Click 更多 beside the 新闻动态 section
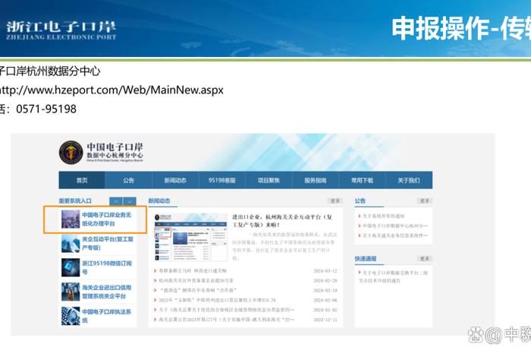This screenshot has height=357, width=531. click(335, 201)
